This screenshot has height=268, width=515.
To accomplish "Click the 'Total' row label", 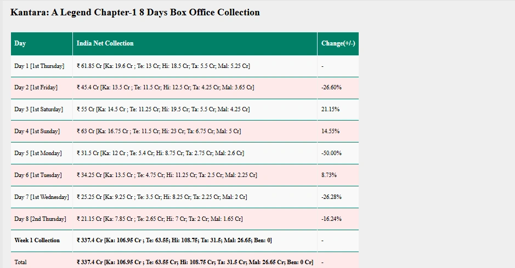I will pos(20,263).
